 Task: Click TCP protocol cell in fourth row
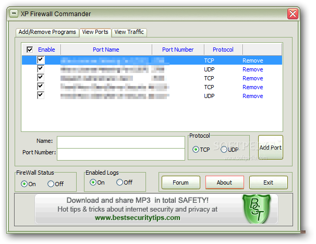pos(209,87)
